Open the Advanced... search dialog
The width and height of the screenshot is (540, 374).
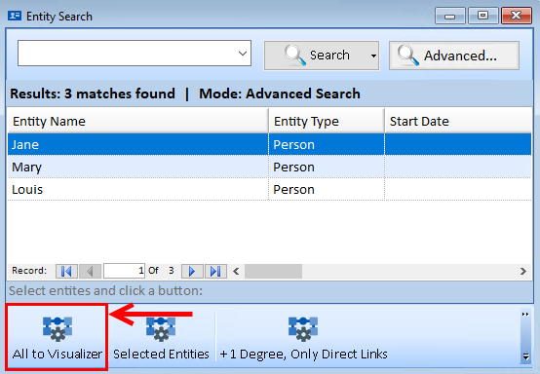(x=454, y=56)
